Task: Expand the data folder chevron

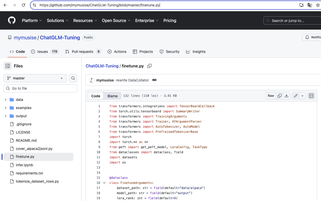Action: coord(6,100)
